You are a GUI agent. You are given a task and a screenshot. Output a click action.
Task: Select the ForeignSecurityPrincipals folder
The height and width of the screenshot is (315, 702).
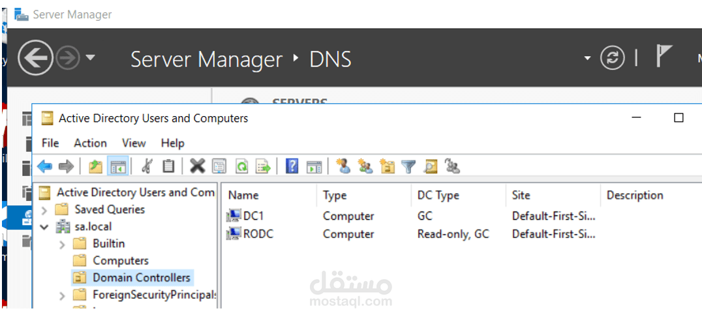(155, 295)
